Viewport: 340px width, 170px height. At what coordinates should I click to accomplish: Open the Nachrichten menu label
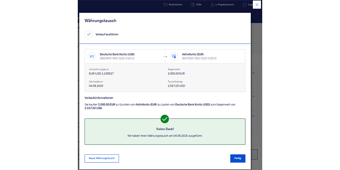pyautogui.click(x=176, y=5)
